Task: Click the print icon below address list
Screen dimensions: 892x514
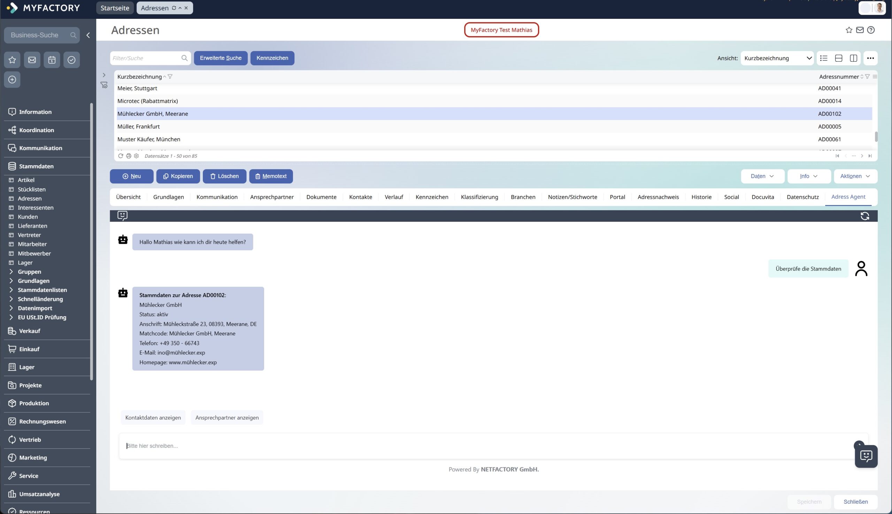Action: 128,156
